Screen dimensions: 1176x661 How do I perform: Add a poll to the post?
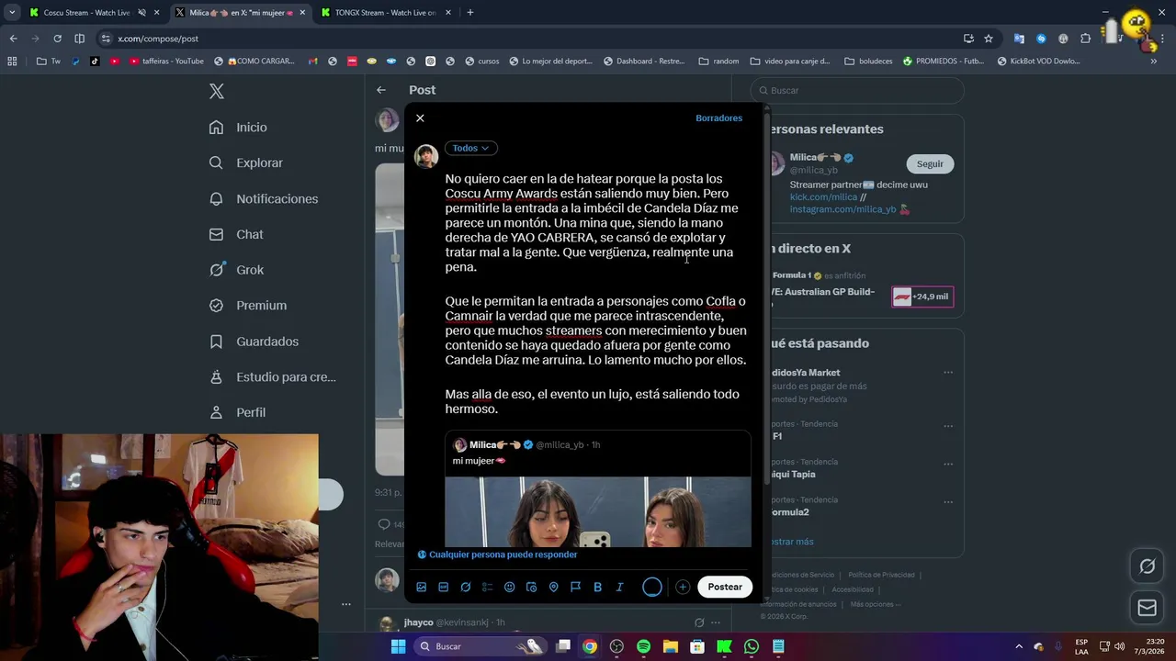click(x=488, y=587)
